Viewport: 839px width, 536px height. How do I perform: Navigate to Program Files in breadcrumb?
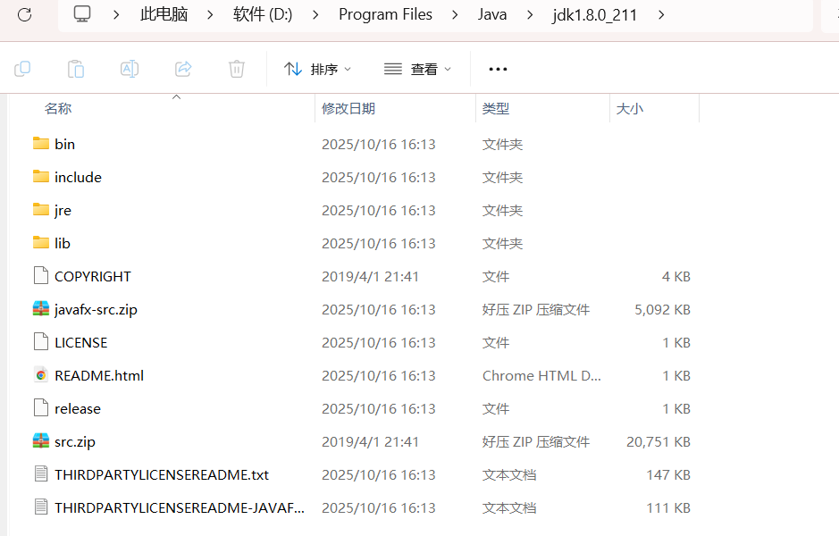tap(385, 14)
